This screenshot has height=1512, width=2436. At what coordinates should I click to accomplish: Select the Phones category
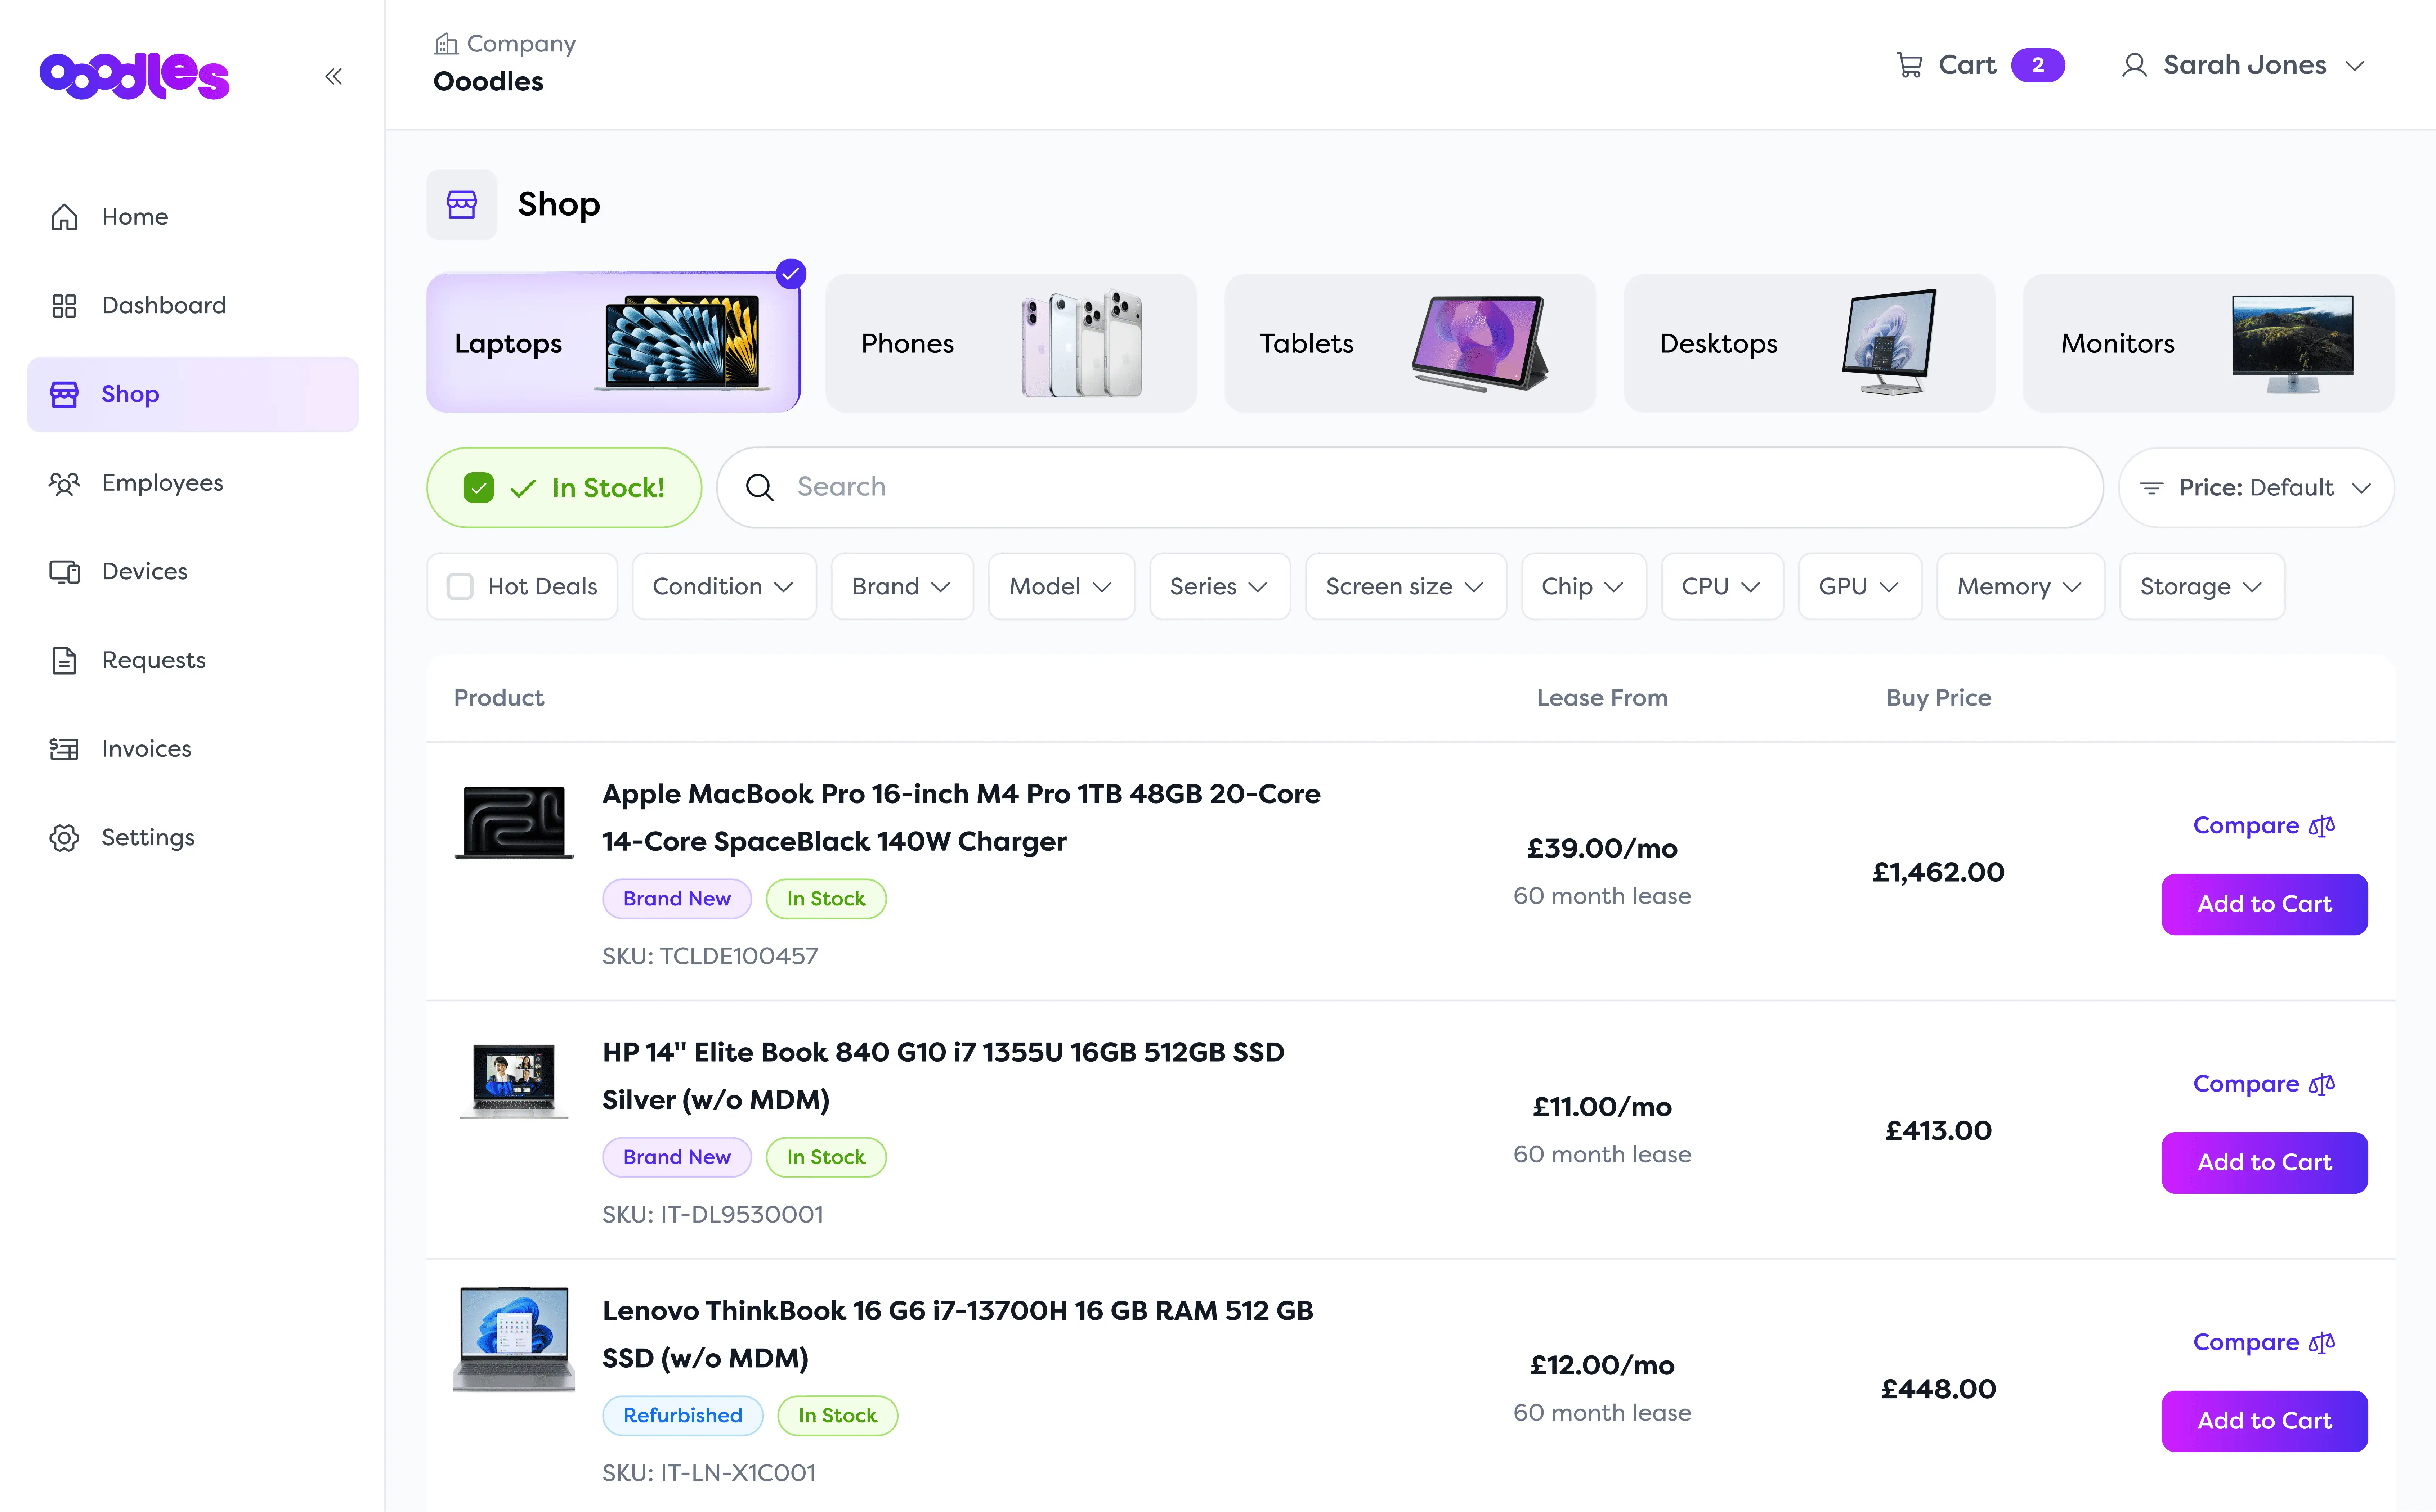point(1011,343)
